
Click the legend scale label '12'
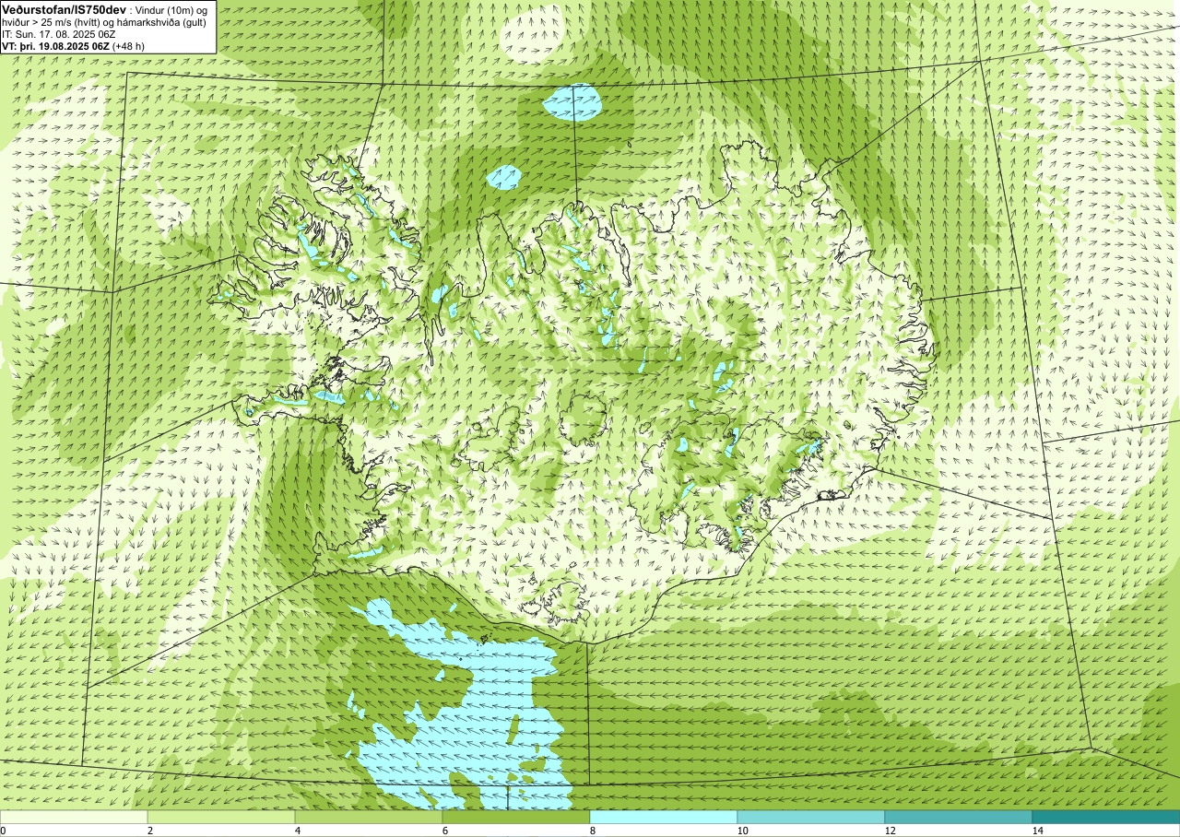point(890,831)
